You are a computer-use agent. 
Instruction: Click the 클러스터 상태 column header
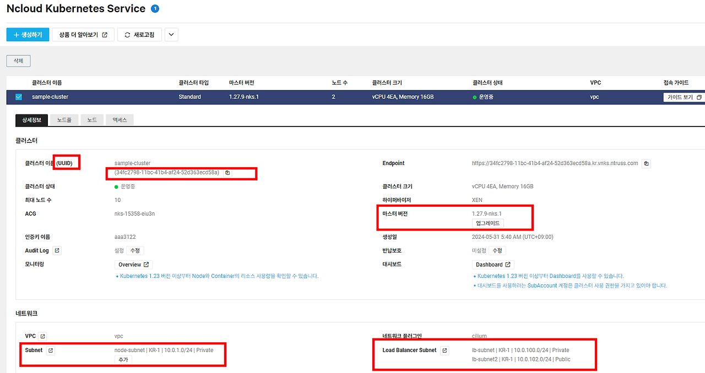coord(487,83)
